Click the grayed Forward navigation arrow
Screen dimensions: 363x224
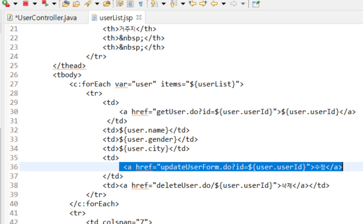(x=234, y=3)
